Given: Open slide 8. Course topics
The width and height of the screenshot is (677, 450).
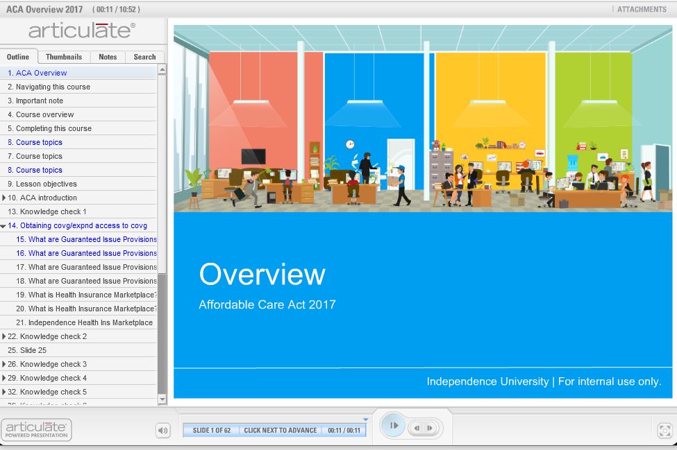Looking at the screenshot, I should click(78, 170).
